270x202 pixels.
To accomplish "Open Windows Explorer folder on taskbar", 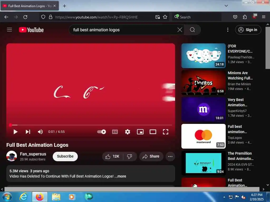I will click(x=56, y=197).
